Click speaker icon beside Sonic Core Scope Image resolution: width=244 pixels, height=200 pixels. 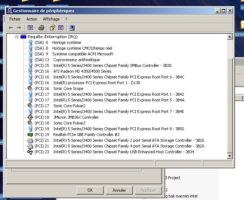30,88
